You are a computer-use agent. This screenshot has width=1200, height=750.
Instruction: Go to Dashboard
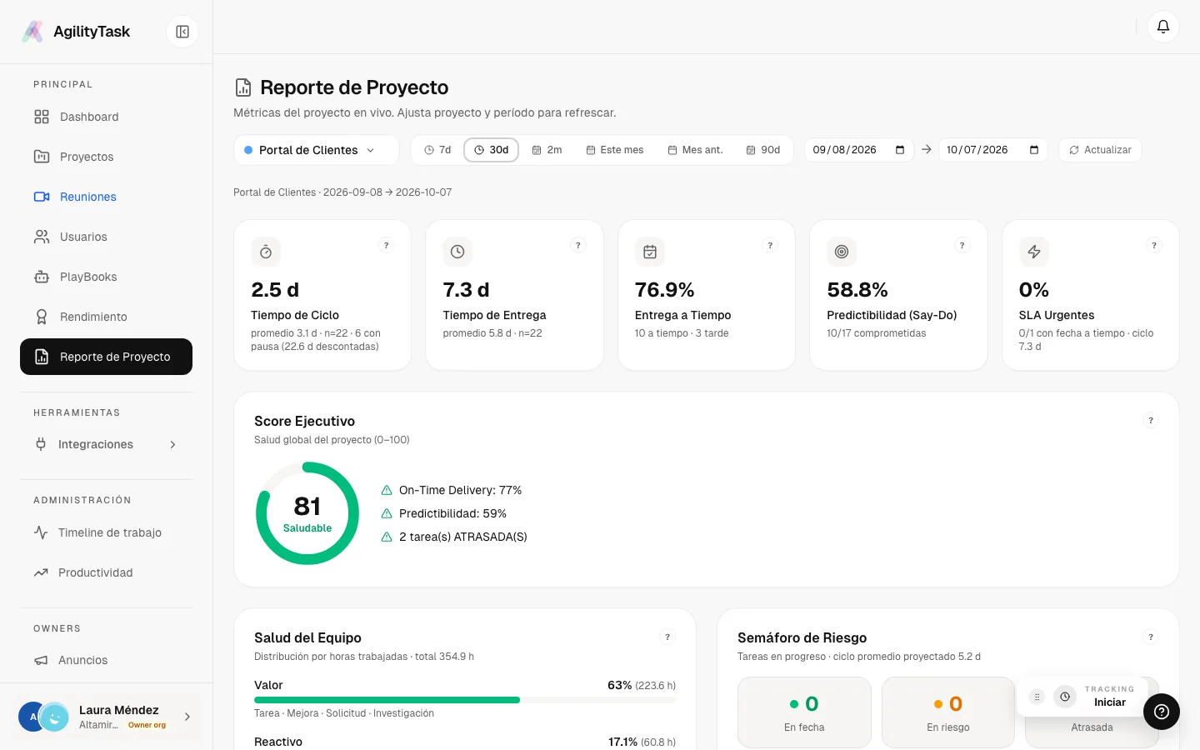pyautogui.click(x=106, y=117)
